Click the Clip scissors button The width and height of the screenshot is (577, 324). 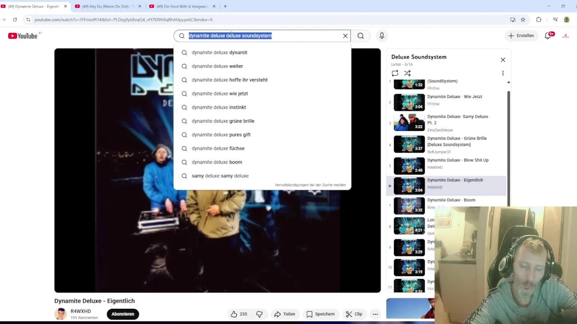click(x=354, y=314)
